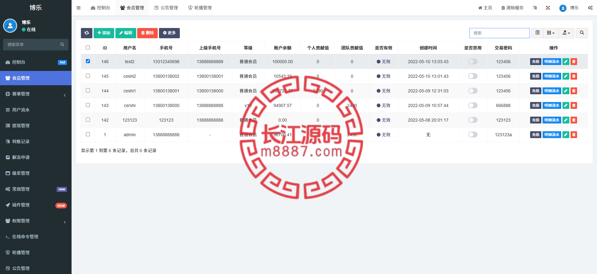Expand 赛事管理 sidebar submenu
597x274 pixels.
(x=36, y=94)
